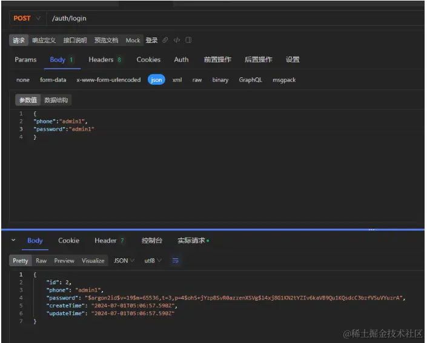Select the response Body tab

click(35, 240)
